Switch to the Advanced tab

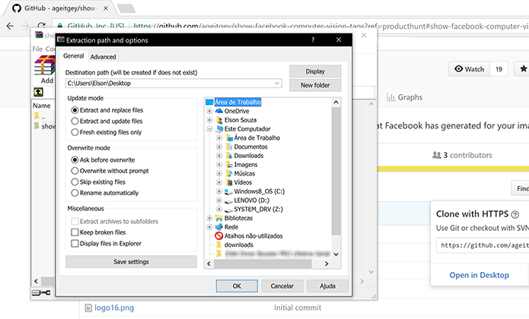pyautogui.click(x=103, y=57)
